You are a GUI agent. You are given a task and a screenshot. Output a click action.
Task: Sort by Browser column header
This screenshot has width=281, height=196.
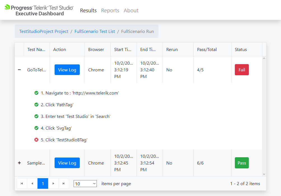[x=98, y=49]
